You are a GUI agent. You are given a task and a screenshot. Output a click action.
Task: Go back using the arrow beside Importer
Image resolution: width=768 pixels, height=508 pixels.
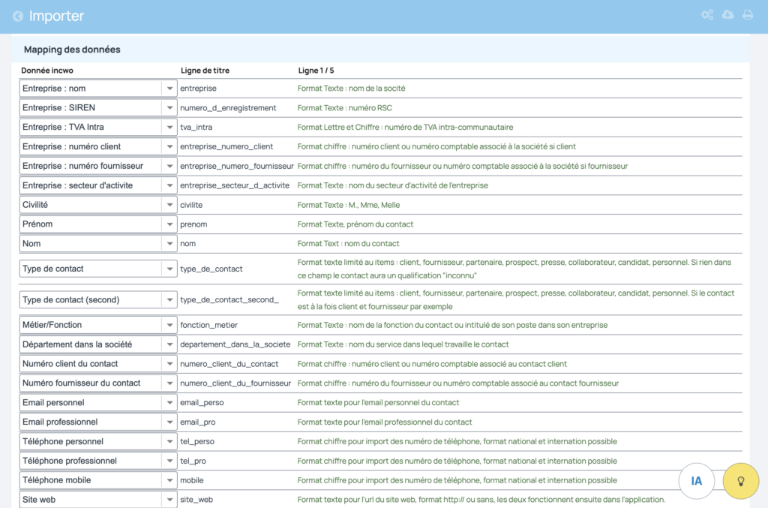18,17
